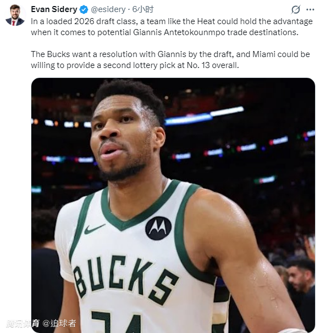Viewport: 320px width, 333px height.
Task: Click the Nike swoosh on the jersey
Action: [95, 229]
